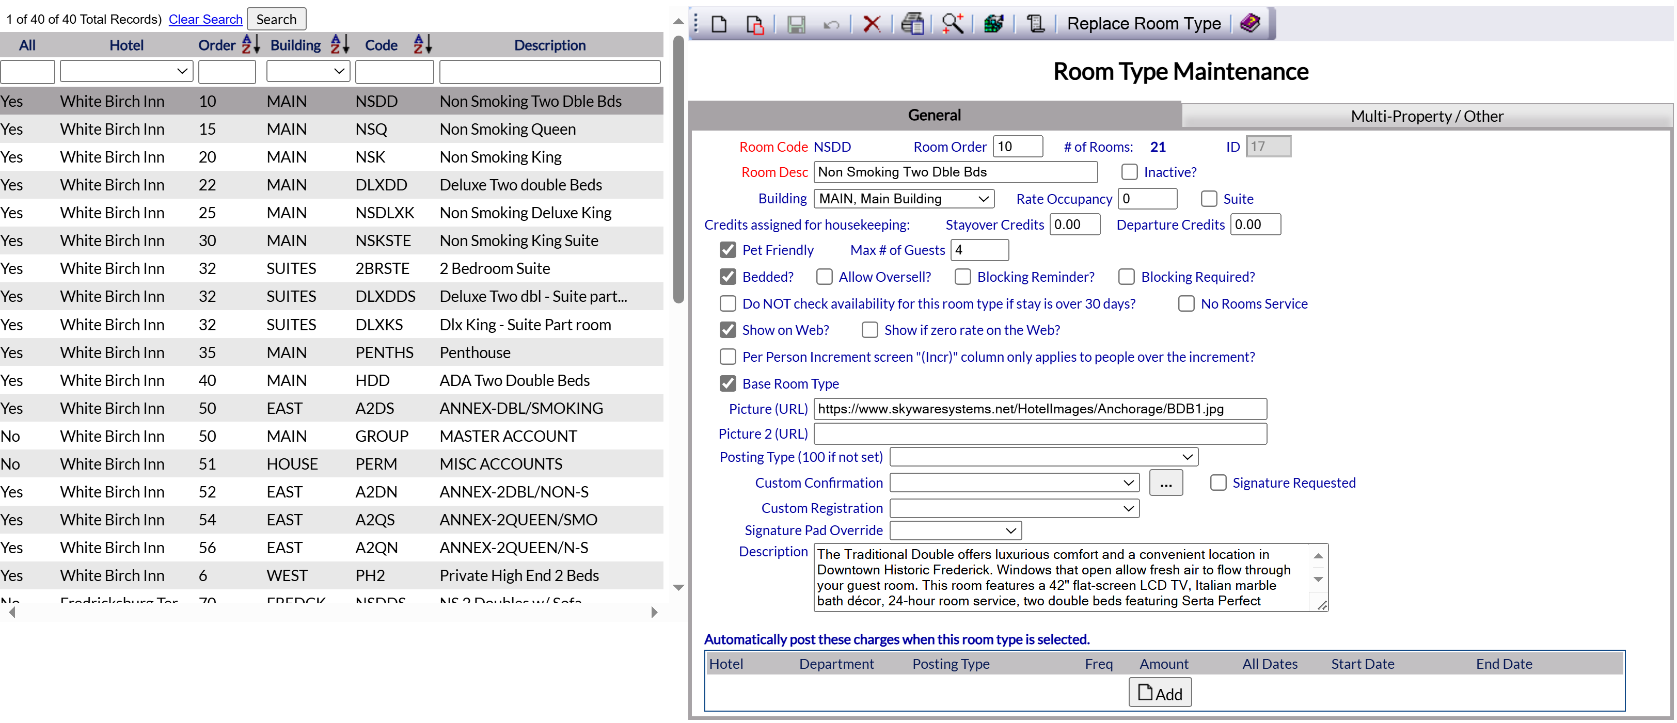Viewport: 1677px width, 723px height.
Task: Click the toolbar drag handle dots
Action: (696, 24)
